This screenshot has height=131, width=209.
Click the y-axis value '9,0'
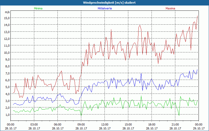coord(7,59)
